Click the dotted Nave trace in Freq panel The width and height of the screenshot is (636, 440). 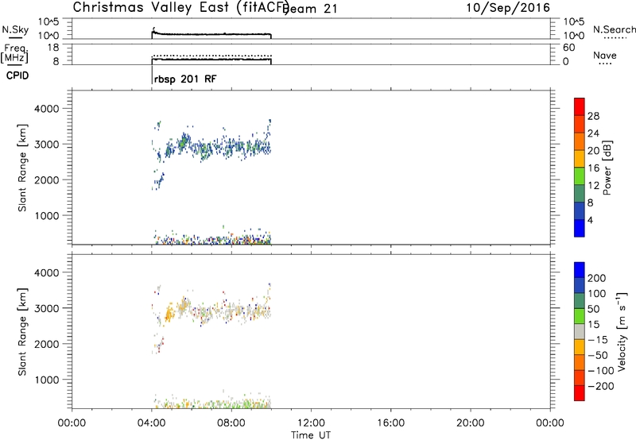click(x=211, y=56)
